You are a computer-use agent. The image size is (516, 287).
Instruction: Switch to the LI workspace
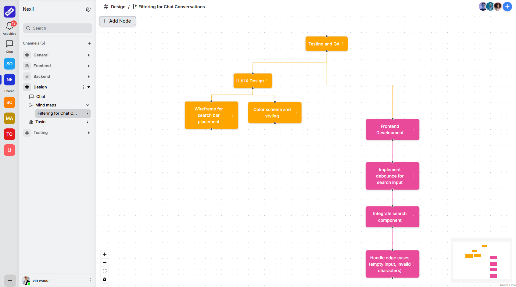point(9,150)
